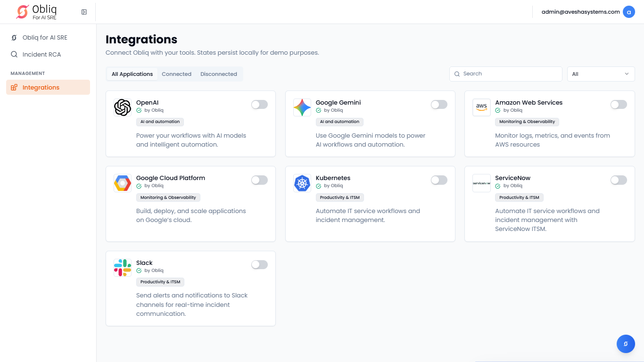Open the admin user account avatar menu
The width and height of the screenshot is (644, 362).
(x=628, y=12)
